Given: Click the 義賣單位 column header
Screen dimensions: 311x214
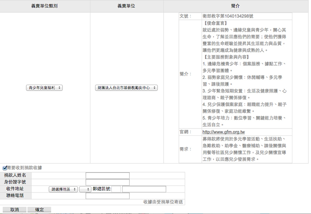Looking at the screenshot, I should [126, 6].
